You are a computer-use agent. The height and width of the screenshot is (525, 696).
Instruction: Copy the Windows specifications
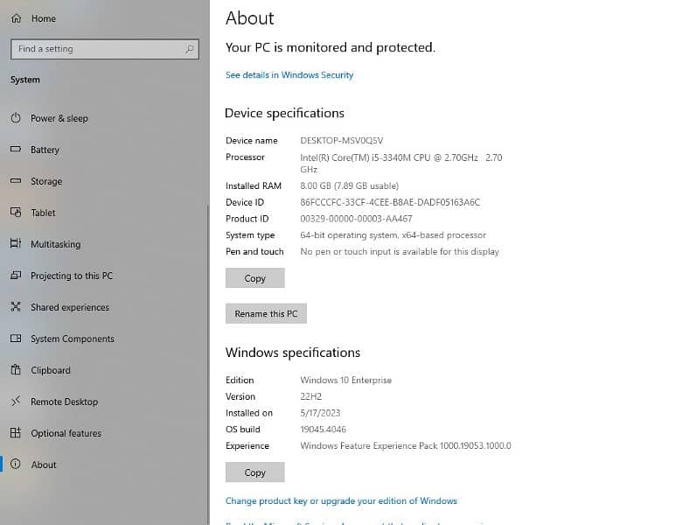(x=254, y=472)
